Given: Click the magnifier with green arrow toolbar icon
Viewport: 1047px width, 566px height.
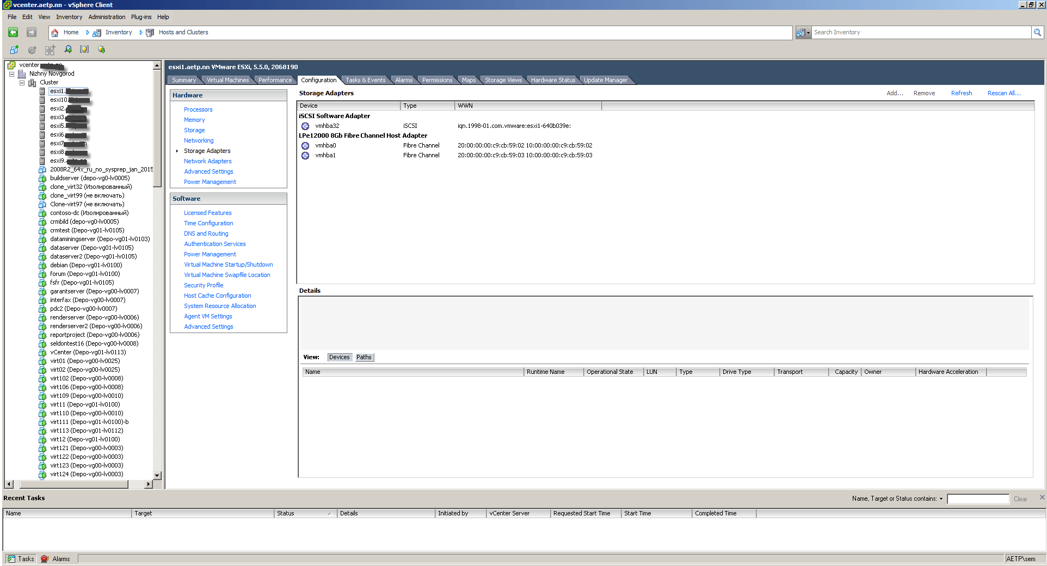Looking at the screenshot, I should click(x=68, y=50).
